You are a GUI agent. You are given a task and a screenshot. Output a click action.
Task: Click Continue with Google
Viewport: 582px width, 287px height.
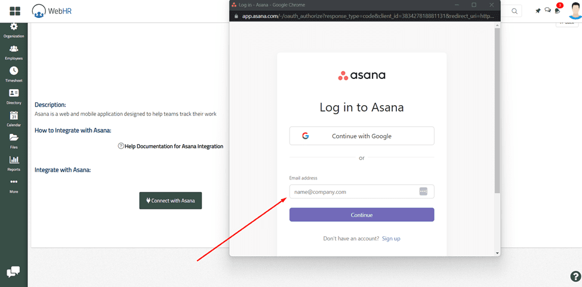click(362, 136)
